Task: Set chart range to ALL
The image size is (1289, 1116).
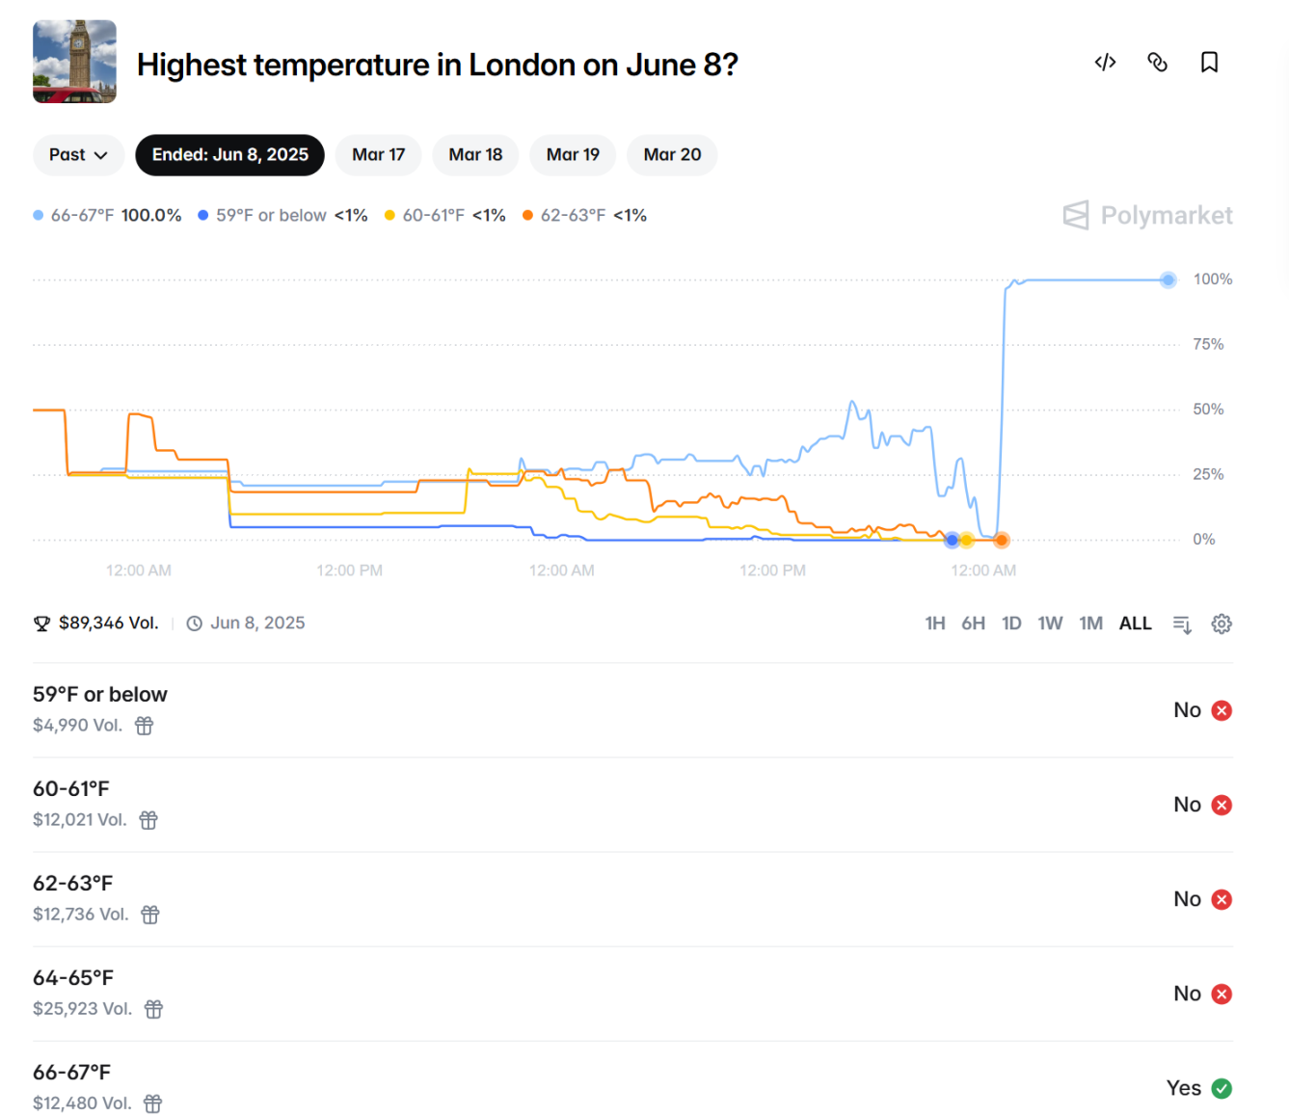Action: [x=1135, y=624]
